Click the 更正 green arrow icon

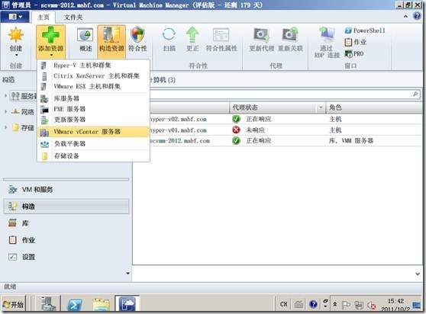coord(192,35)
